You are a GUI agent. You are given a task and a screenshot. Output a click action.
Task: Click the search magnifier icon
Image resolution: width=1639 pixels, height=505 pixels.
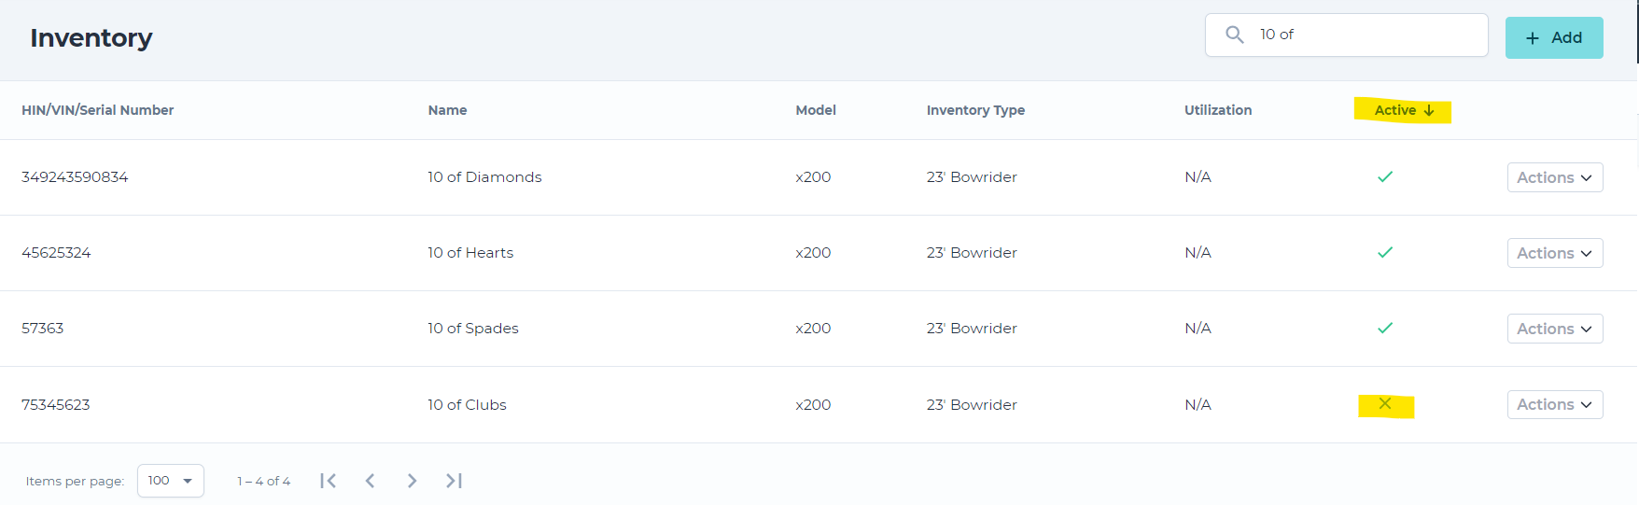click(x=1234, y=35)
